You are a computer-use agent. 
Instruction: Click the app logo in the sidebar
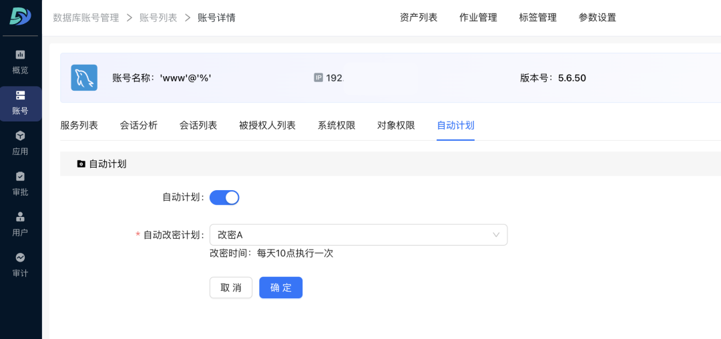pos(20,16)
